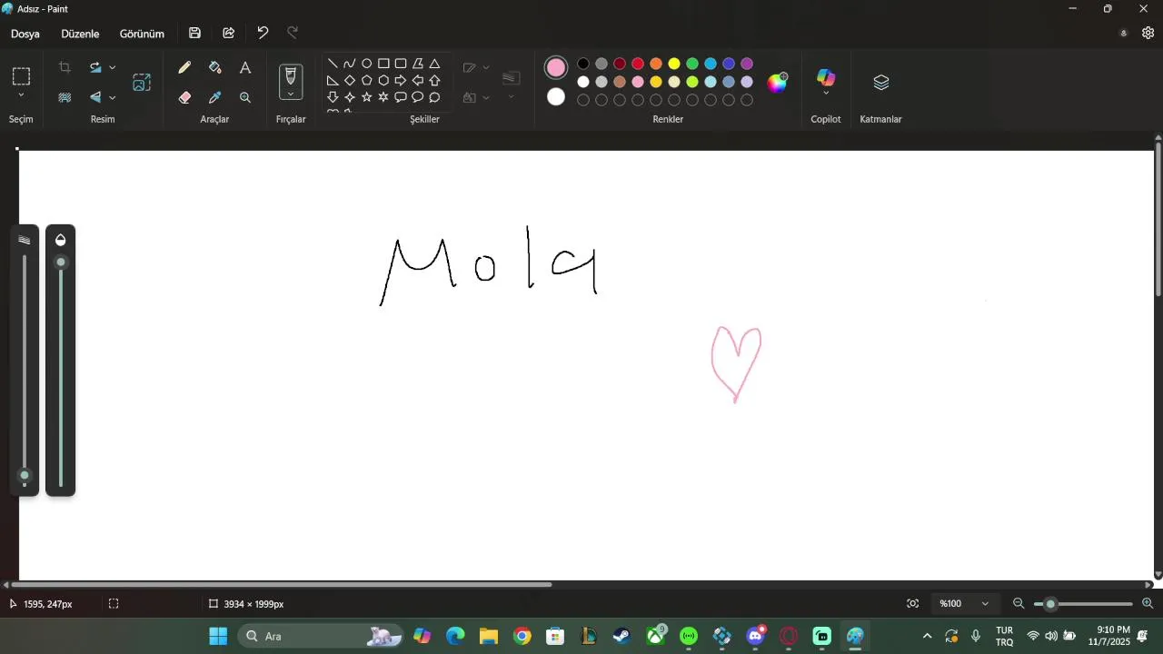The width and height of the screenshot is (1163, 654).
Task: Select the rounded rectangle shape
Action: click(x=401, y=64)
